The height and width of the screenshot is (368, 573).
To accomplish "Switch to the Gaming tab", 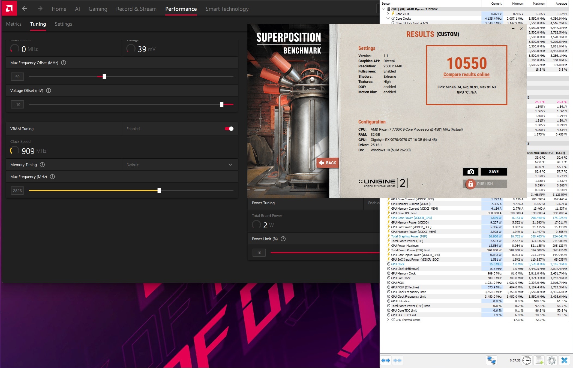I will coord(98,9).
